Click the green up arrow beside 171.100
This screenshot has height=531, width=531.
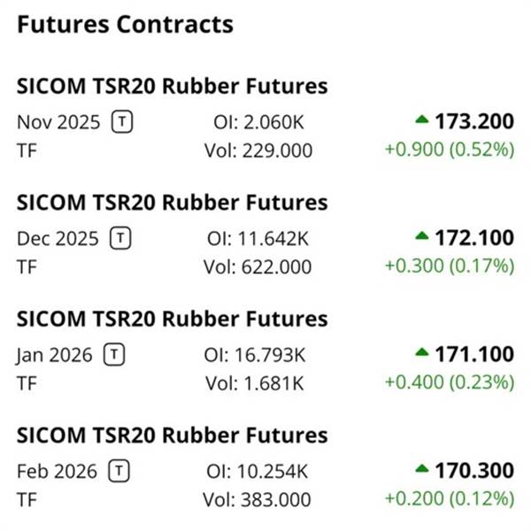pos(421,352)
